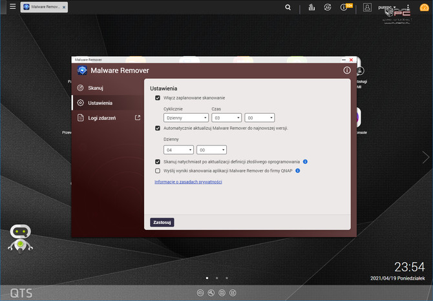Screen dimensions: 433x301
Task: Open background tasks icon in top bar
Action: coord(312,7)
